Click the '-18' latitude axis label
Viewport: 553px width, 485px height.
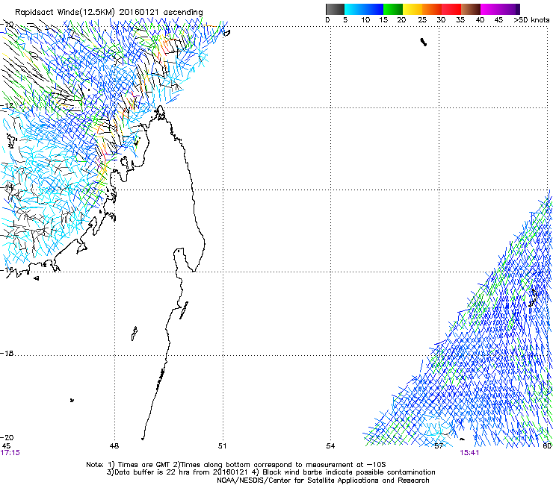pos(7,353)
